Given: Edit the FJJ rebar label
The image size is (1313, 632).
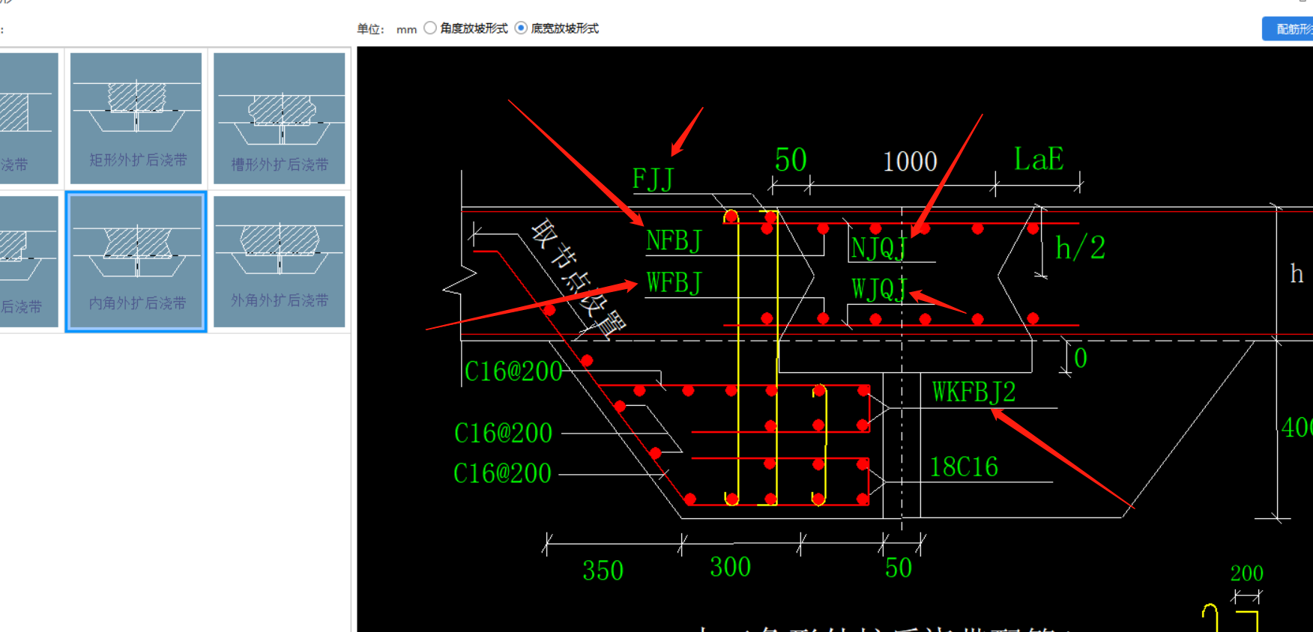Looking at the screenshot, I should [653, 179].
